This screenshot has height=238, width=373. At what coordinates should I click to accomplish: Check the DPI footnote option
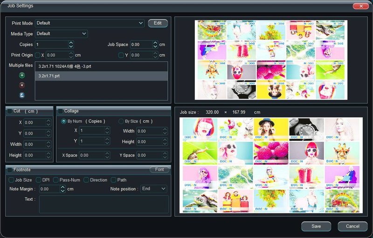(39, 180)
